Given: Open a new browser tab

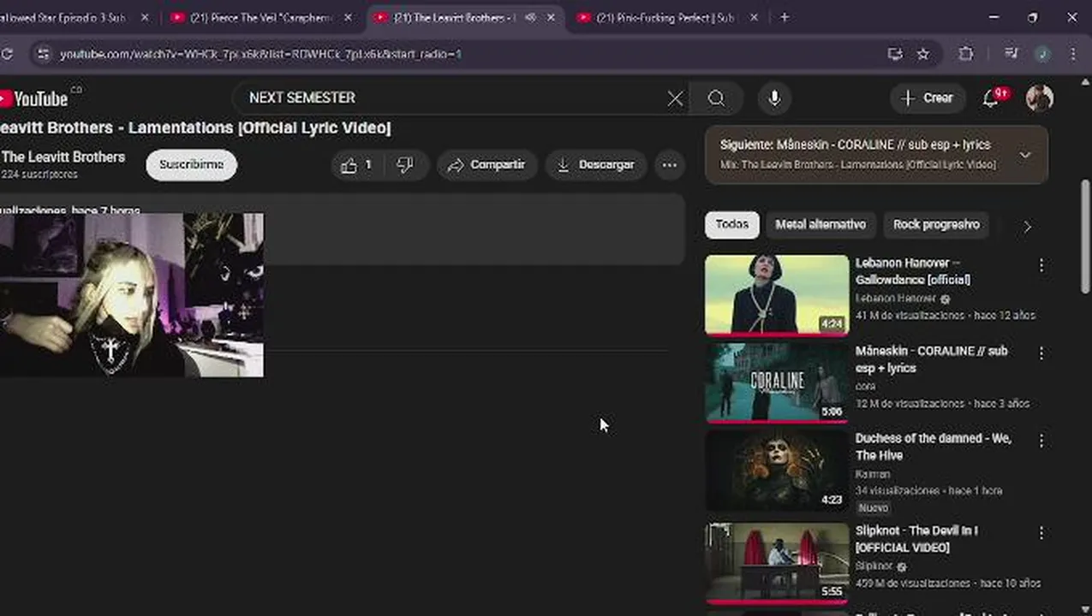Looking at the screenshot, I should [x=785, y=17].
